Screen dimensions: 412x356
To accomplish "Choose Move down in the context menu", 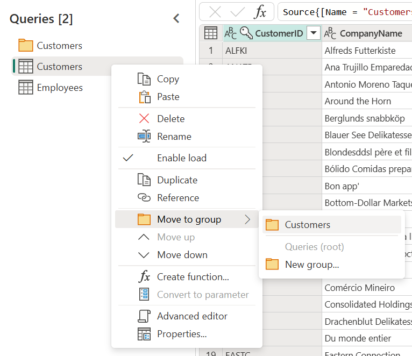I will click(187, 254).
